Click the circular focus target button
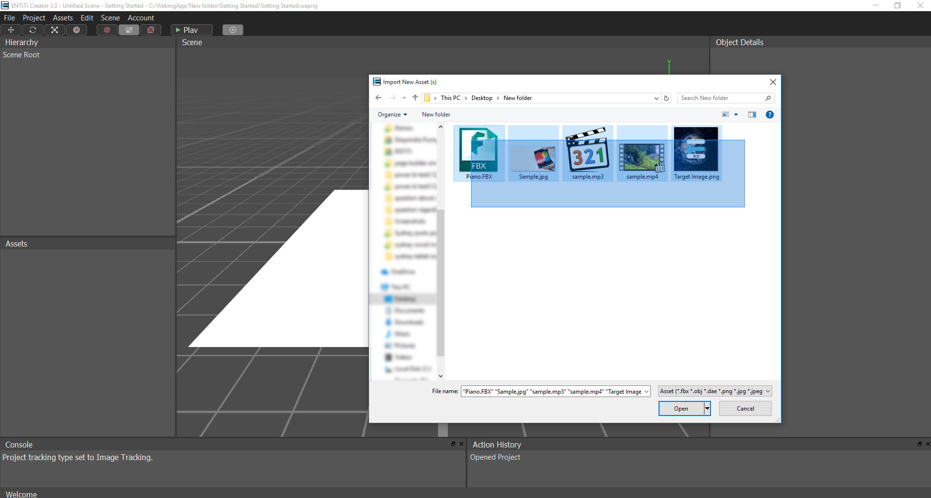The image size is (931, 498). [x=233, y=30]
